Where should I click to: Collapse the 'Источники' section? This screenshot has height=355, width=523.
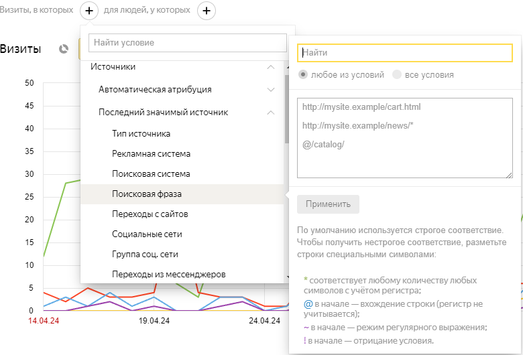click(270, 67)
